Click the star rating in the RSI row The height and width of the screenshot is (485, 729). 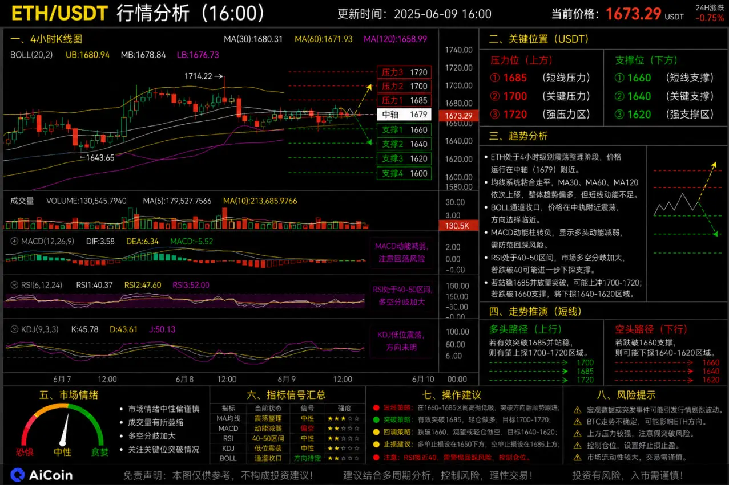coord(344,438)
